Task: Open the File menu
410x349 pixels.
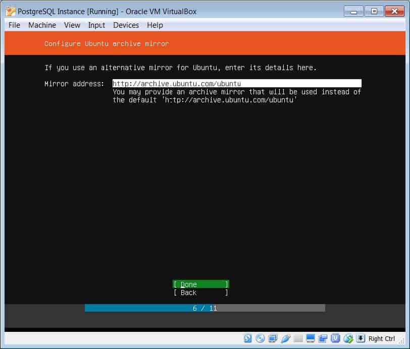Action: pos(14,25)
